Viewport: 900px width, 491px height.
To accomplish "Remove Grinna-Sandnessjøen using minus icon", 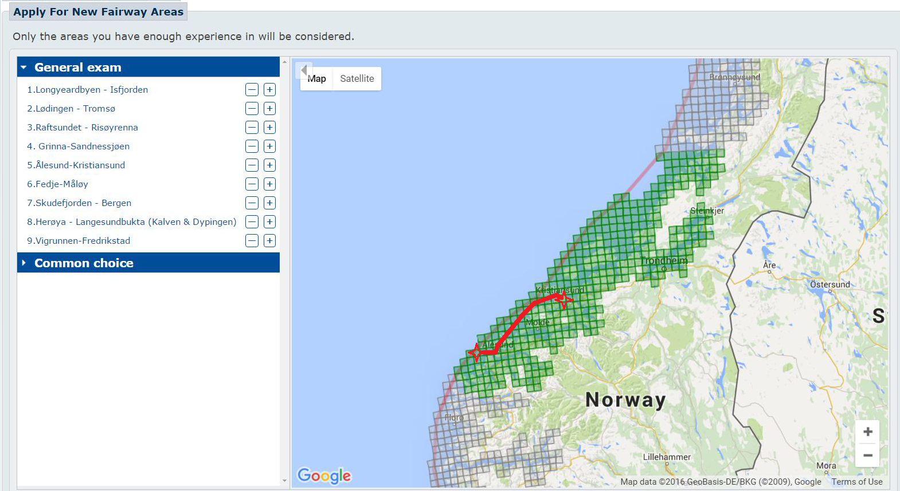I will tap(252, 146).
